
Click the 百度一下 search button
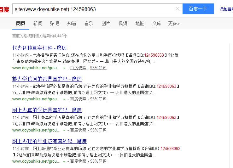tap(198, 9)
